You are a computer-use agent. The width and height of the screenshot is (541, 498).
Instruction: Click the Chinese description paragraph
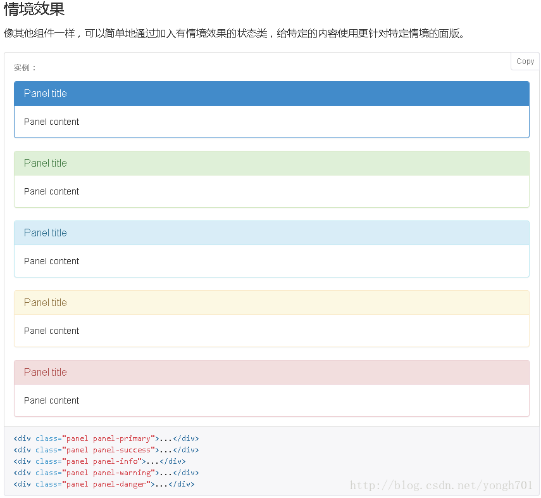point(235,34)
